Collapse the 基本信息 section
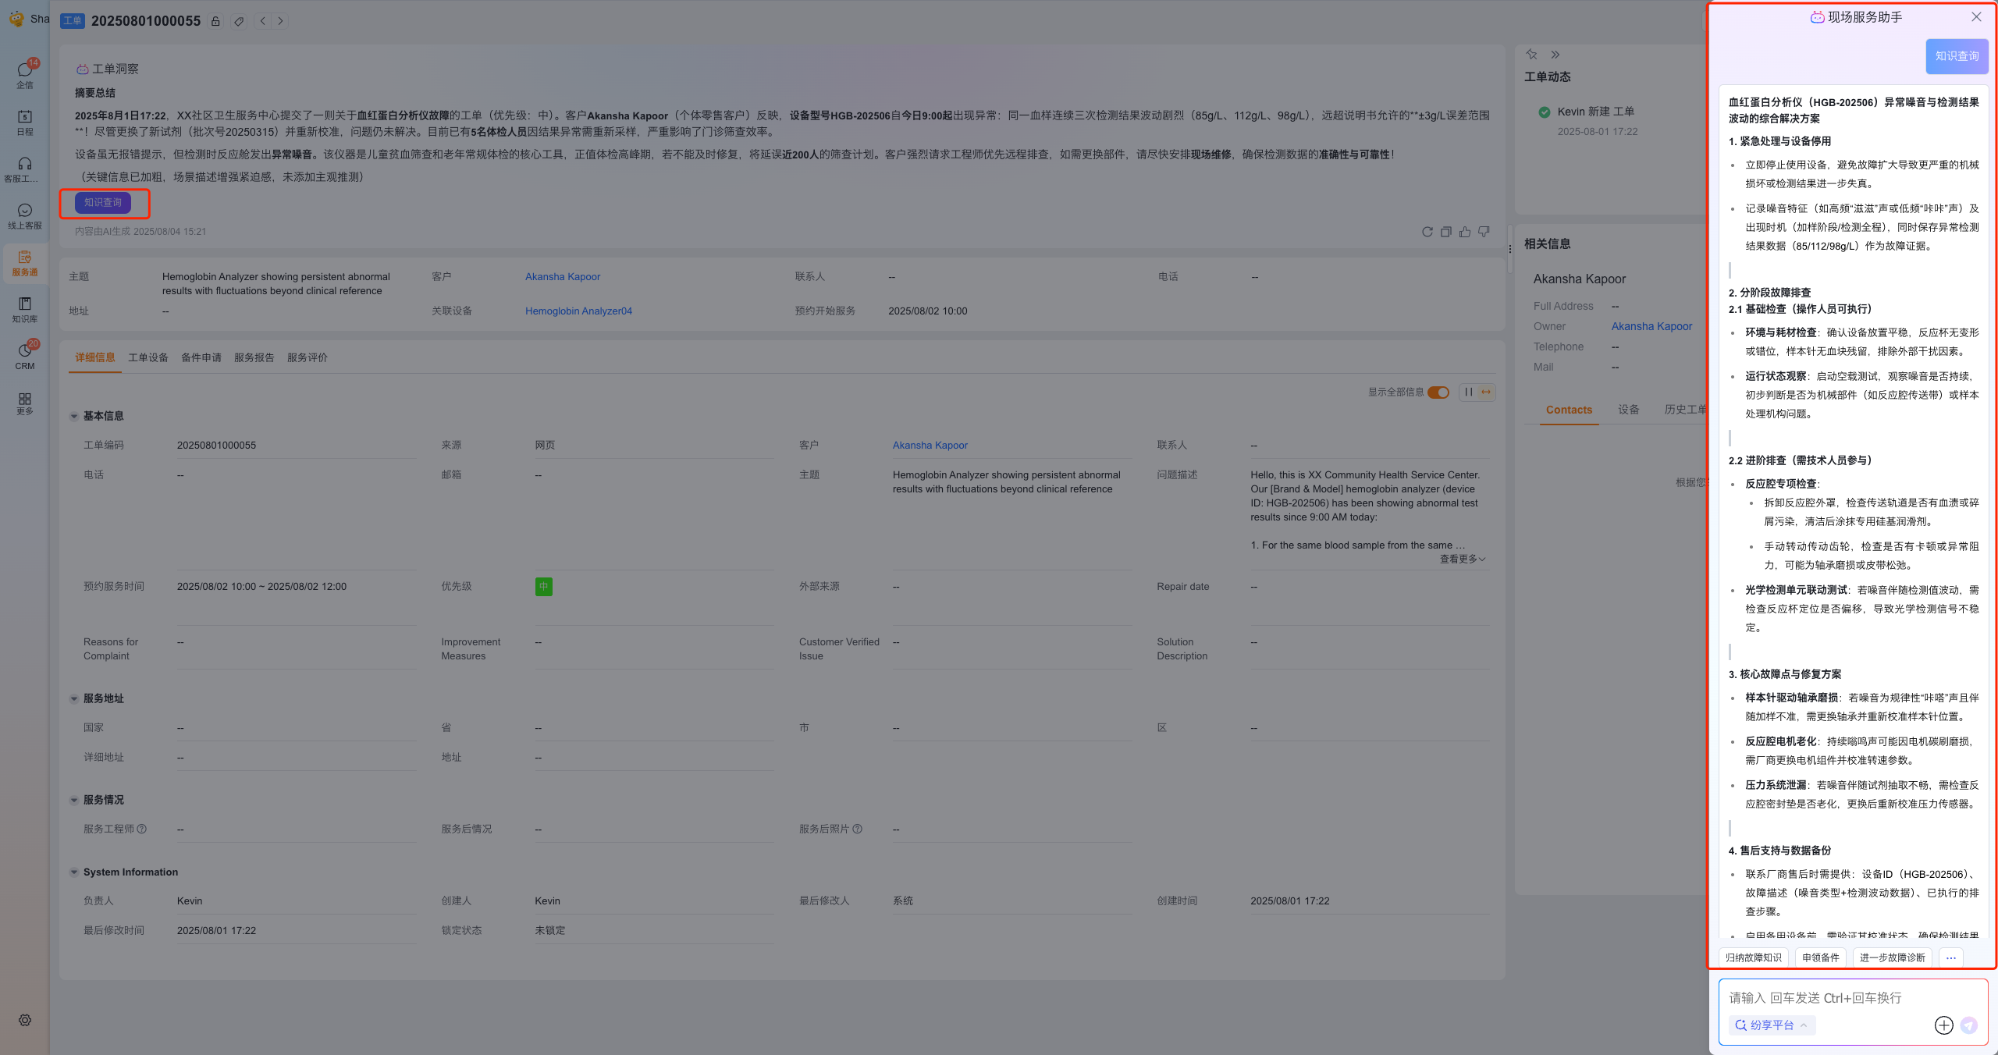The image size is (1998, 1055). (x=74, y=416)
